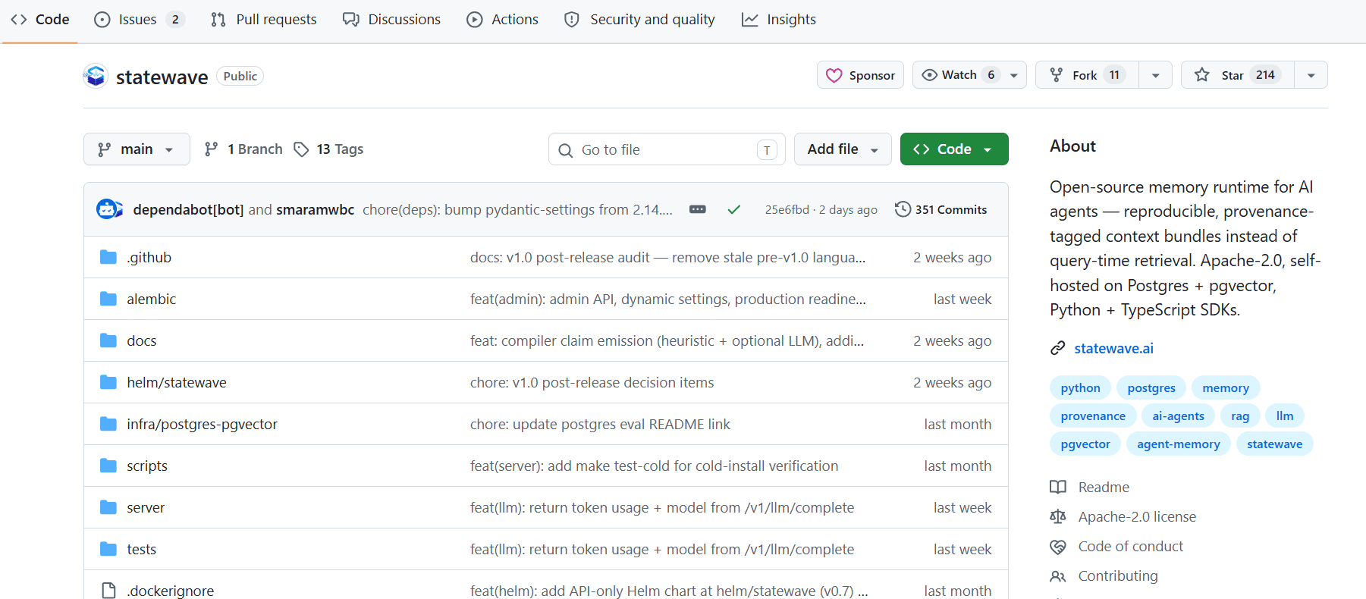Open commit 'chore: v1.0 post-release decision items'
The image size is (1366, 599).
[x=592, y=383]
